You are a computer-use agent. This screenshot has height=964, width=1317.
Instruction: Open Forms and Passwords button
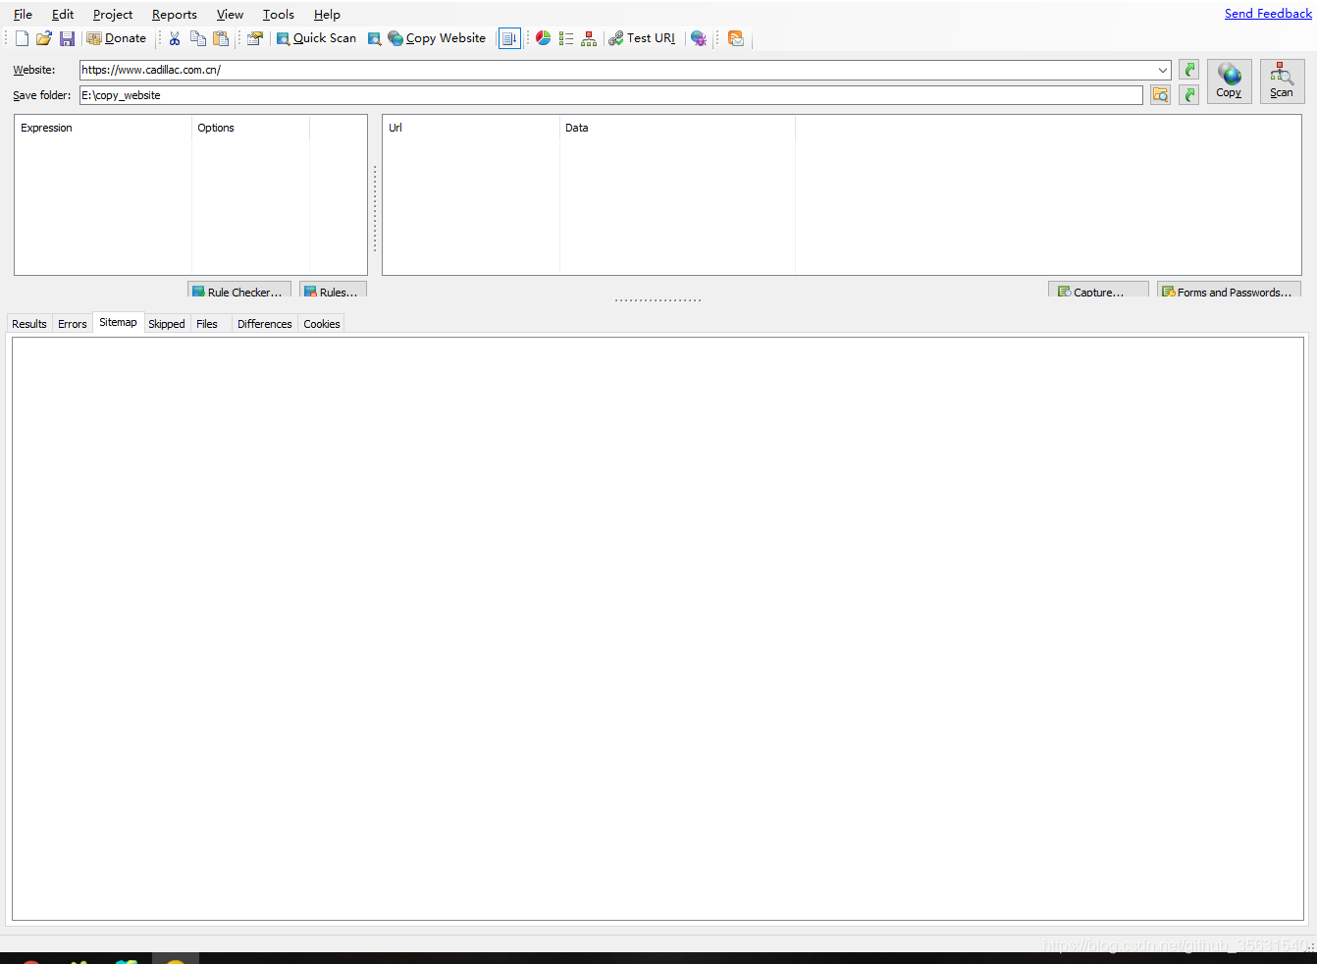(x=1229, y=291)
